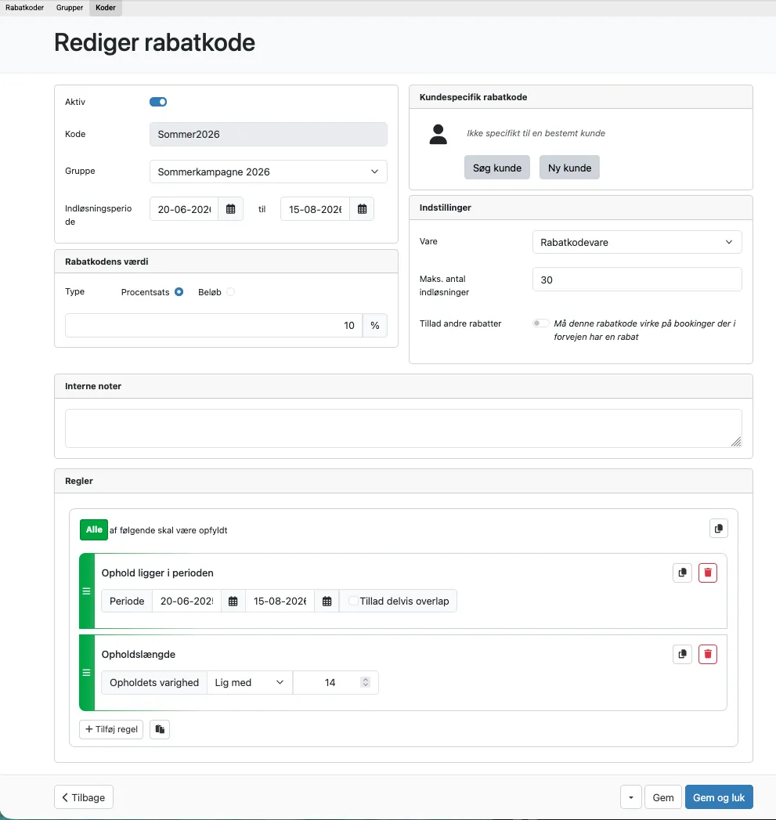Viewport: 776px width, 820px height.
Task: Duplicate the Ophold ligger i perioden rule
Action: 681,573
